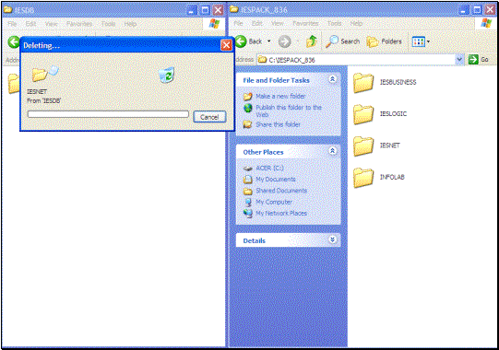499x350 pixels.
Task: Collapse the Other Places panel
Action: coord(333,151)
